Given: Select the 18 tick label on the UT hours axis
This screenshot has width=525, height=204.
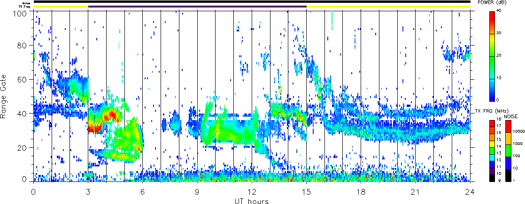Looking at the screenshot, I should click(361, 192).
